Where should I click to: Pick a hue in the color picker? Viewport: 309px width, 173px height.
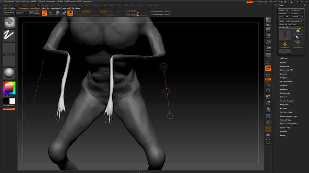coord(9,88)
